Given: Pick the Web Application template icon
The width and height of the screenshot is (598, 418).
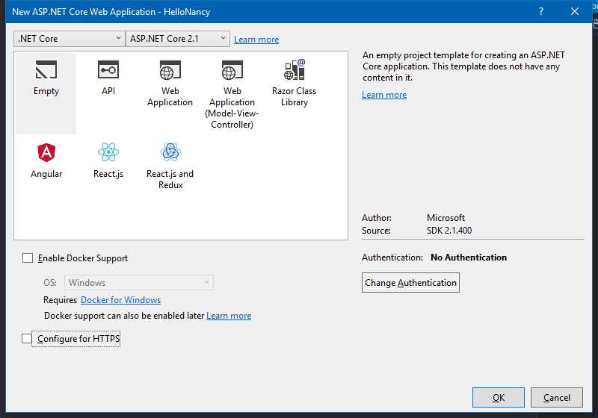Looking at the screenshot, I should click(x=170, y=69).
